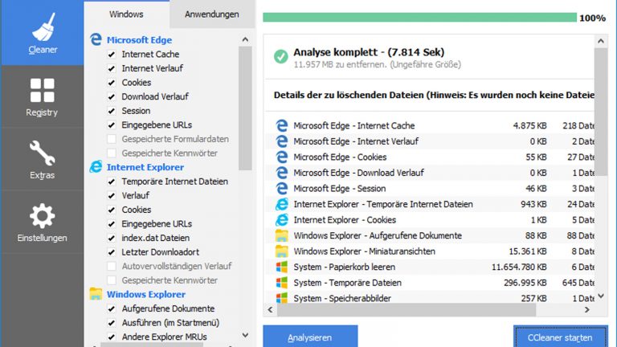Click Edge icon beside Internet Cache result
The width and height of the screenshot is (617, 347).
(282, 125)
